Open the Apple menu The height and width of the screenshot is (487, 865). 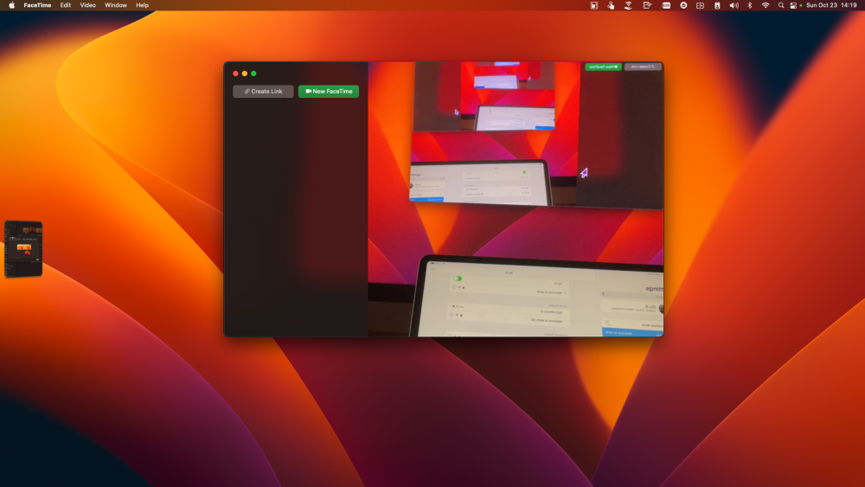coord(11,5)
